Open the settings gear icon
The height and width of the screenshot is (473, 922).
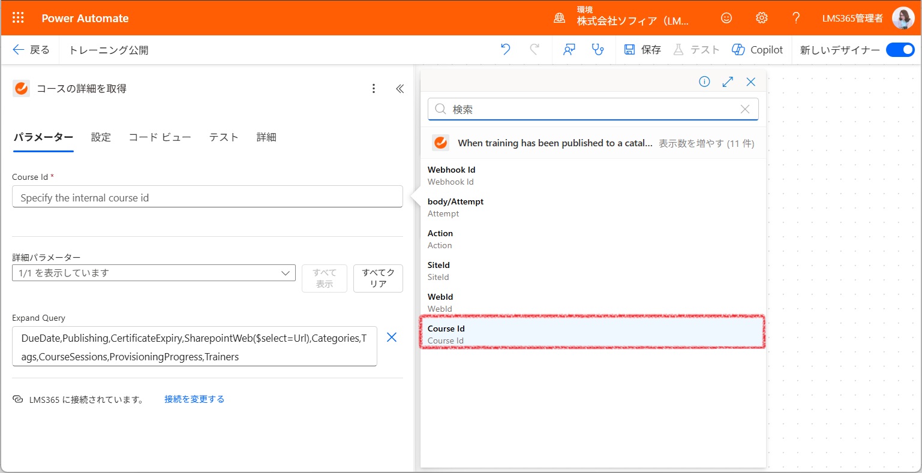click(x=761, y=18)
